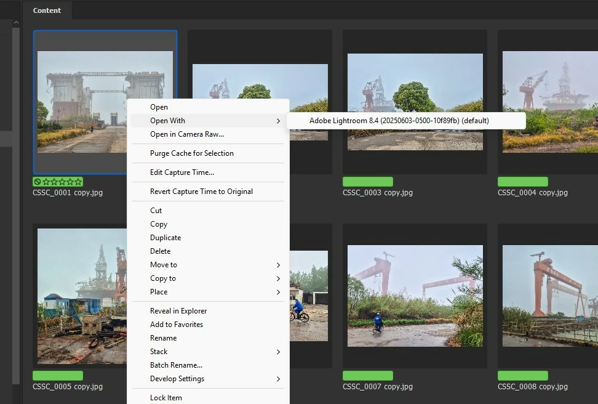Choose Reveal in Explorer

point(208,311)
